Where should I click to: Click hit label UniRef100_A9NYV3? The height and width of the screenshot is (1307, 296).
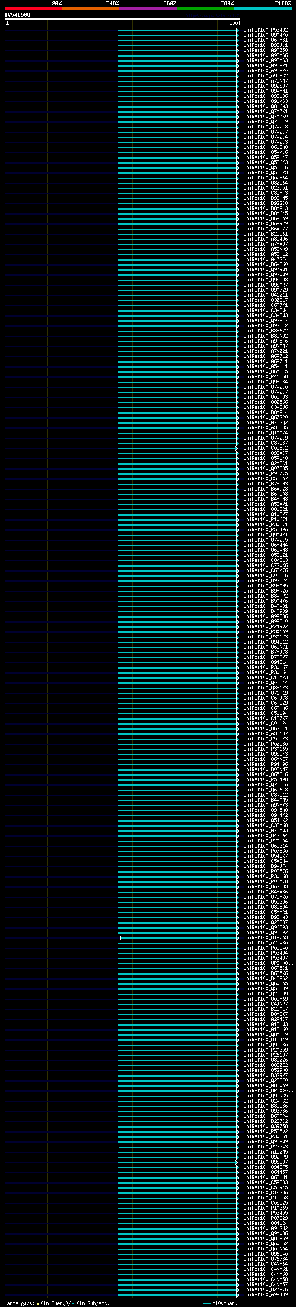tap(265, 805)
